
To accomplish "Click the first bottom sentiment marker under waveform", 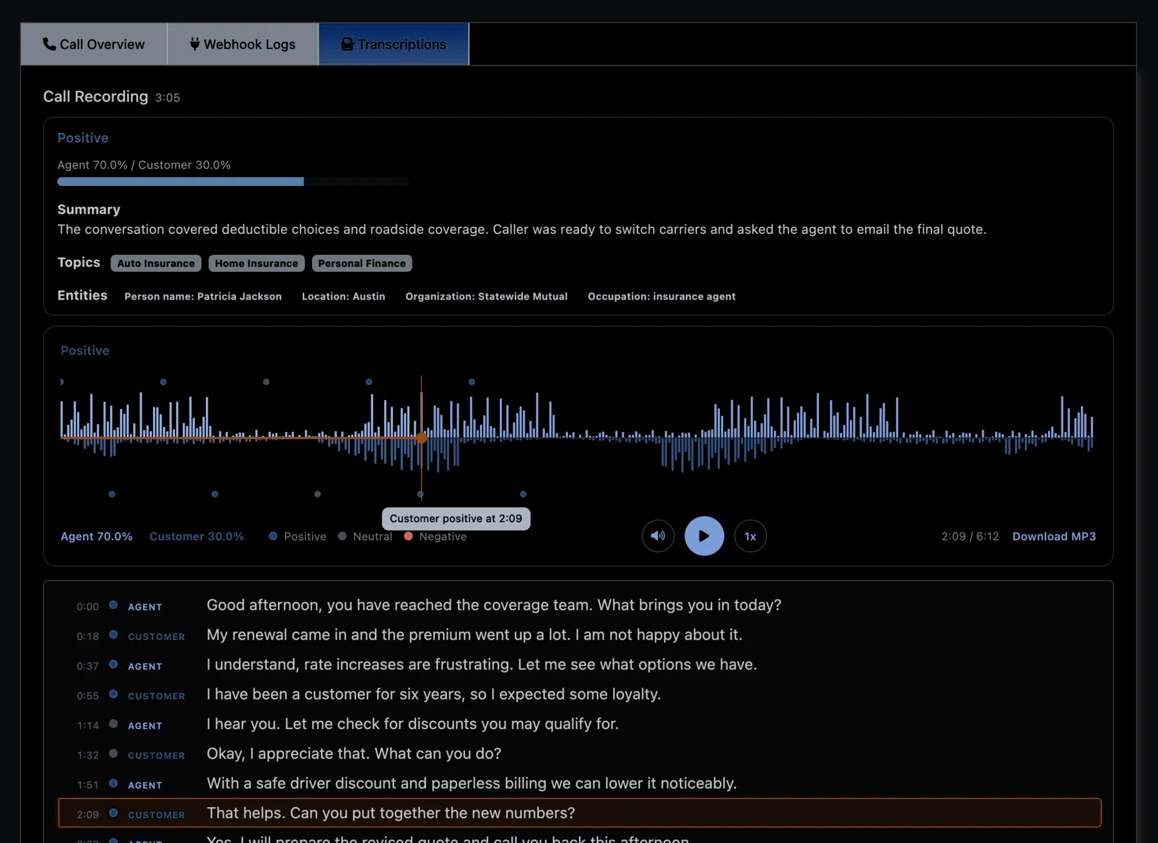I will click(112, 494).
